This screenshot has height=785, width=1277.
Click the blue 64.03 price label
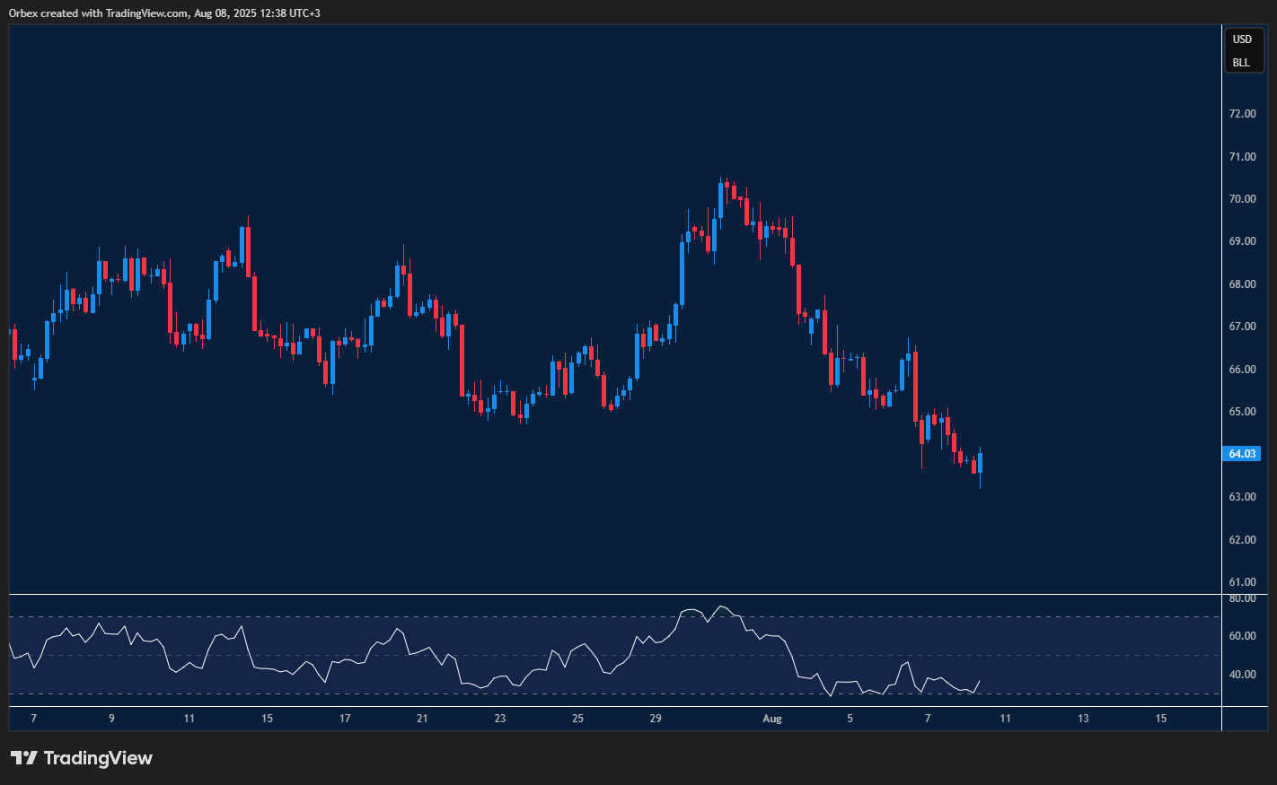point(1241,454)
